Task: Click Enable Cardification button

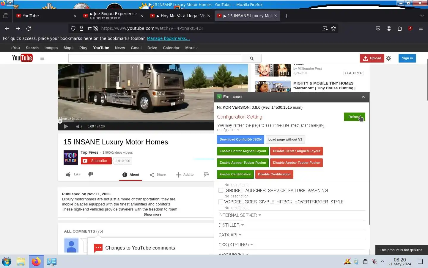Action: (235, 174)
